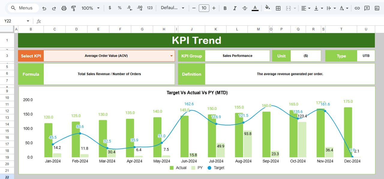384x179 pixels.
Task: Toggle italic formatting
Action: click(x=235, y=8)
